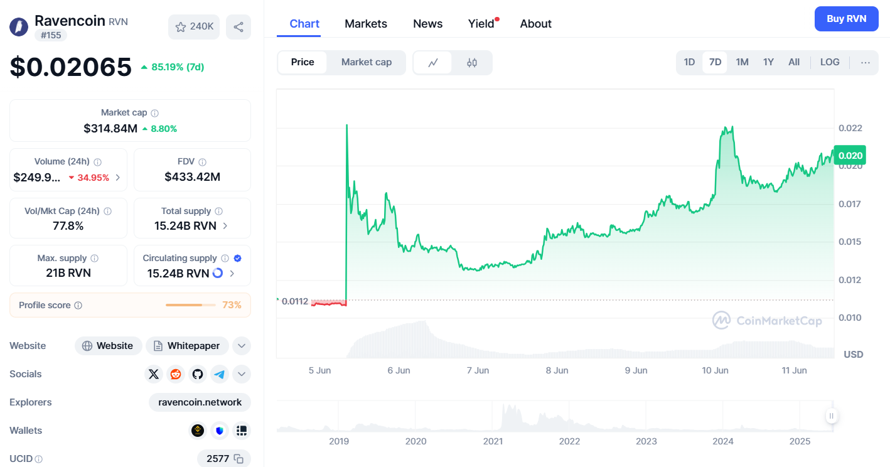Image resolution: width=890 pixels, height=467 pixels.
Task: Click the Vol/Mkt Cap info icon
Action: [107, 212]
